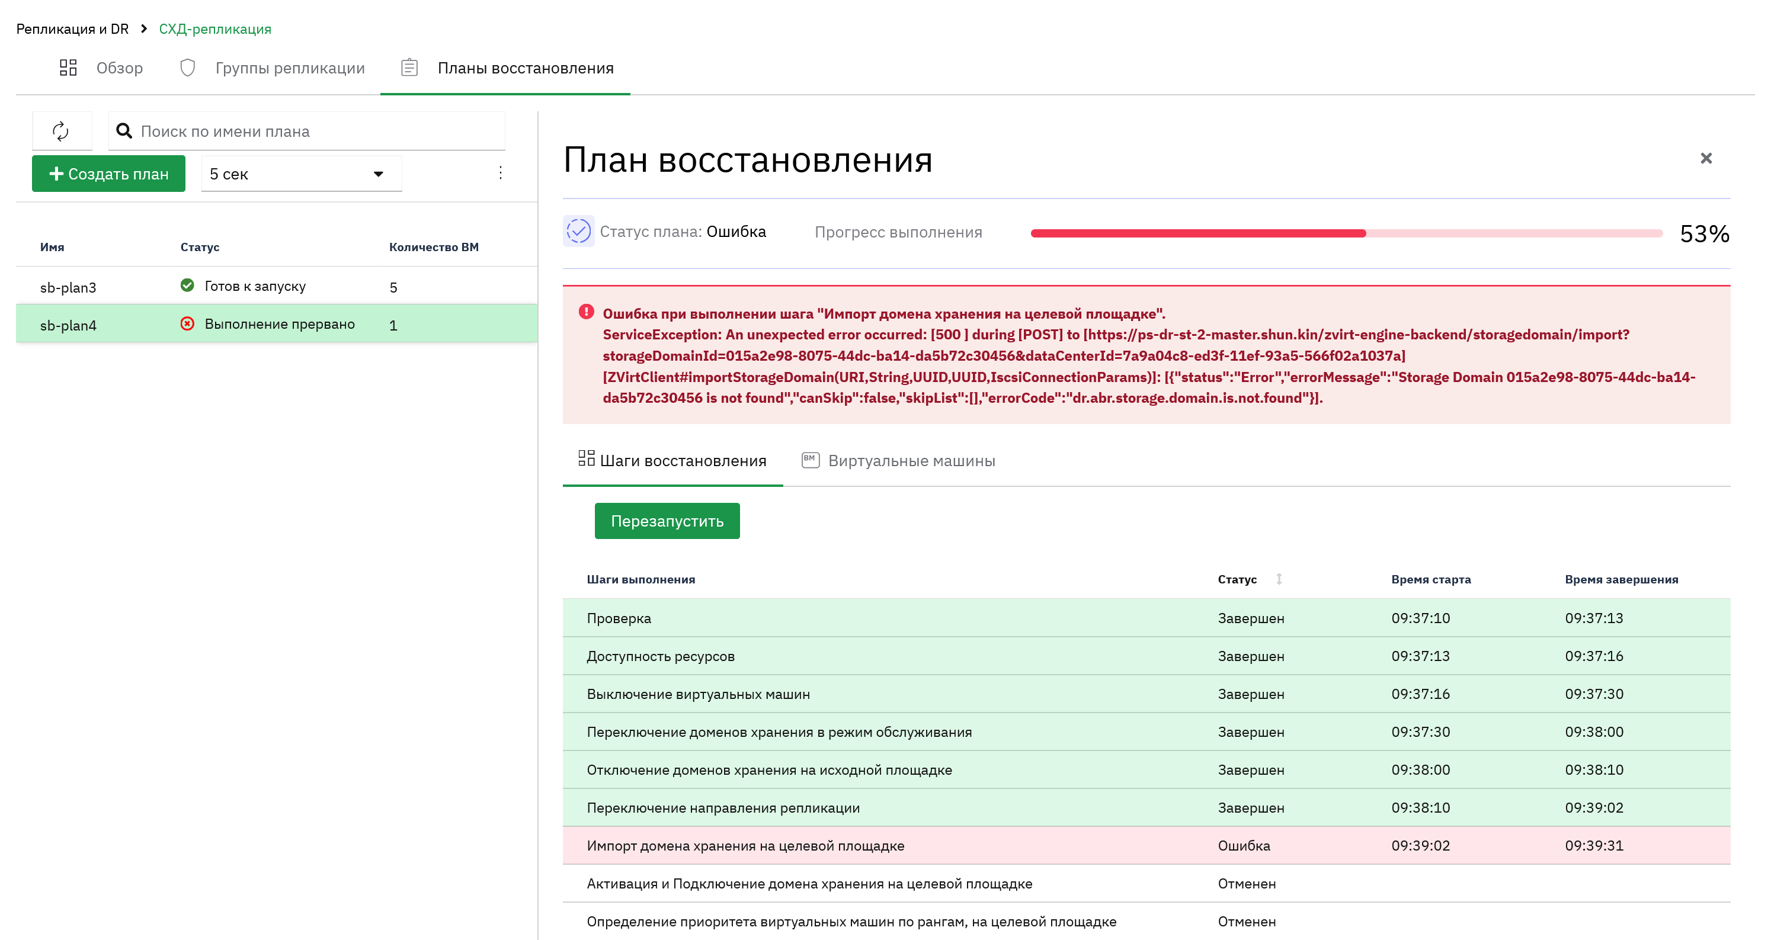Screen dimensions: 1771x940
Task: Select Переключение доменов хранения в режим обслуживания
Action: point(1146,732)
